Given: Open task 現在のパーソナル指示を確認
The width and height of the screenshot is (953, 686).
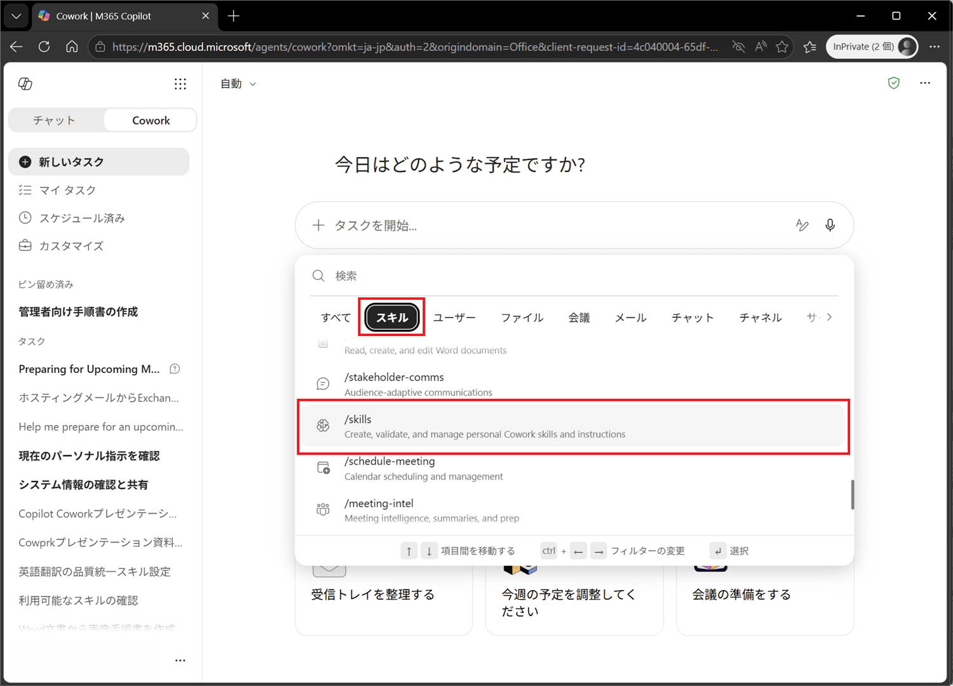Looking at the screenshot, I should click(89, 456).
